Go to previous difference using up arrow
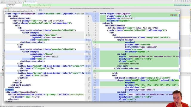This screenshot has height=107, width=191. click(5, 10)
